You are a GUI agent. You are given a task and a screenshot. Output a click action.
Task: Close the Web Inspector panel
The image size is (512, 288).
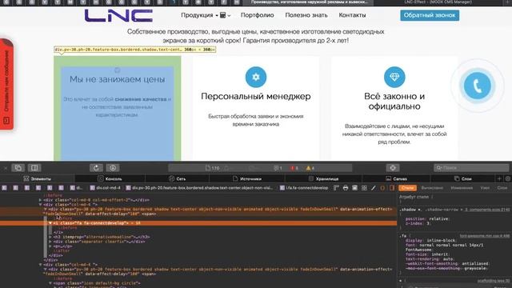pos(6,168)
